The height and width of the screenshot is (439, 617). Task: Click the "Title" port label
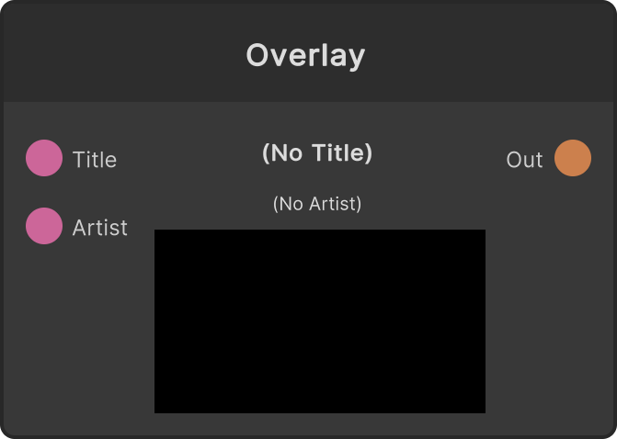(x=95, y=159)
